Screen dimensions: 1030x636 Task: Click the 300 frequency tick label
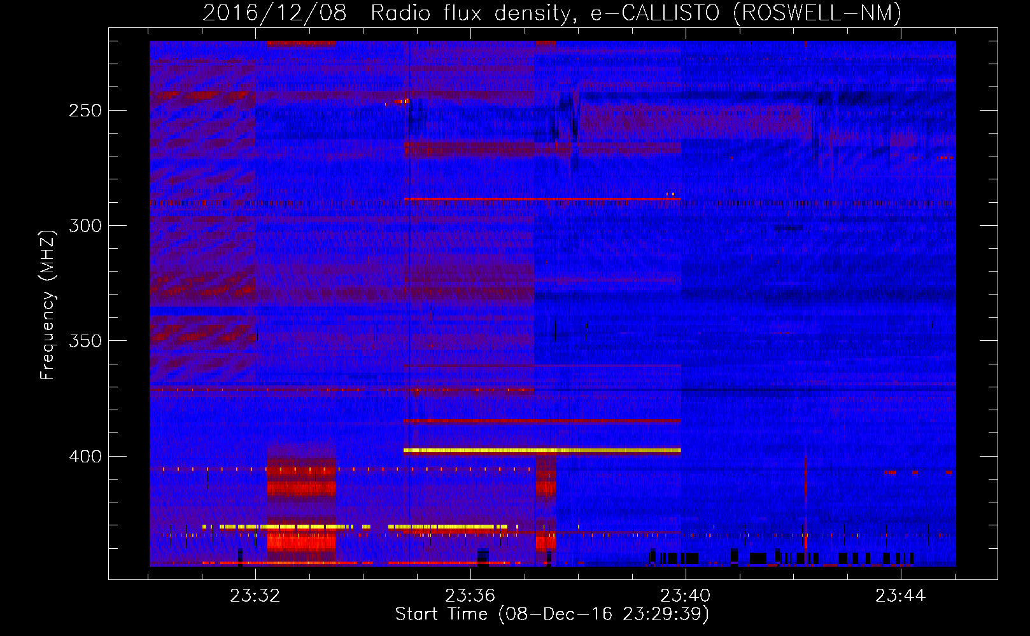tap(85, 226)
